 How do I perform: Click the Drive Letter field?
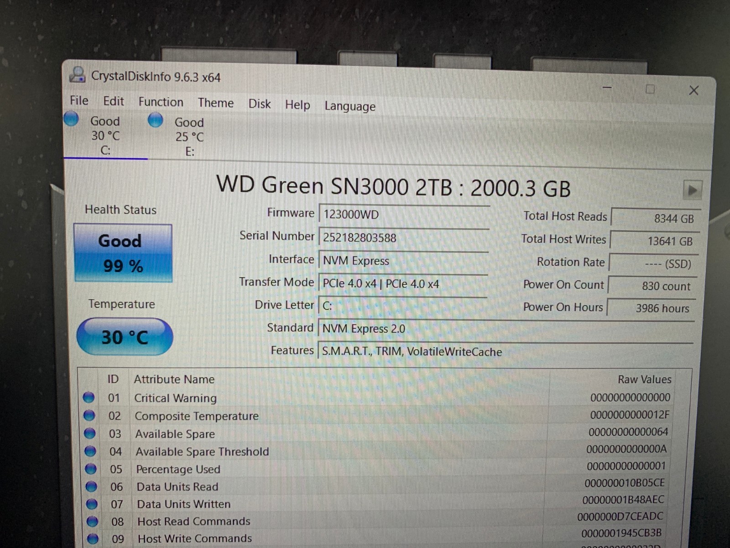[402, 306]
